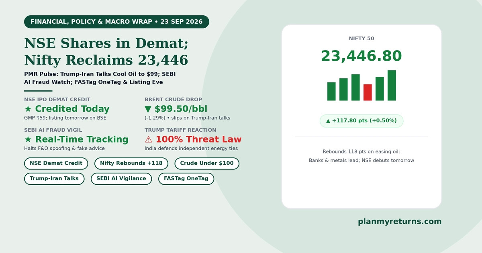This screenshot has width=482, height=253.
Task: Click the first green bar in Nifty chart
Action: (x=331, y=91)
